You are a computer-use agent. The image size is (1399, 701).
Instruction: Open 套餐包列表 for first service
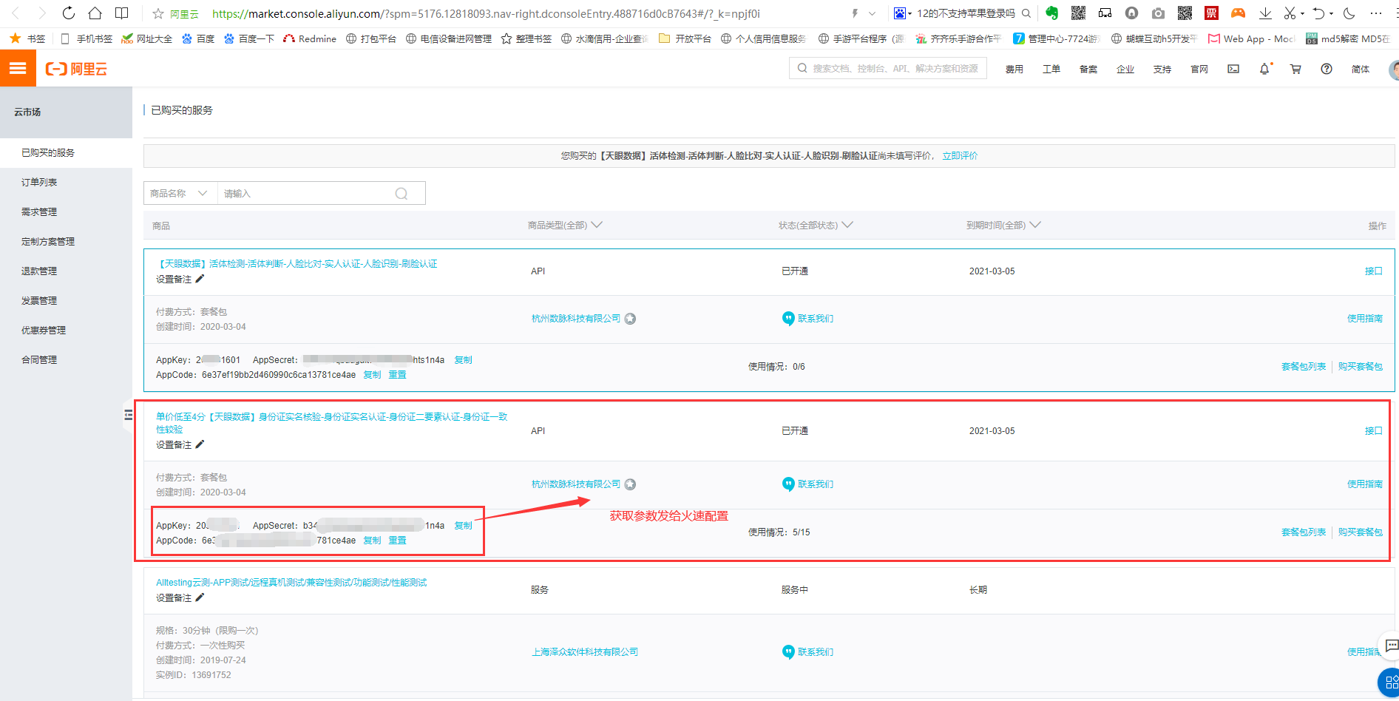(1304, 367)
